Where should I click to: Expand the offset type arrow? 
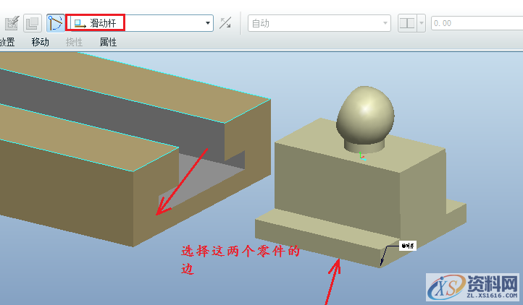pyautogui.click(x=422, y=23)
